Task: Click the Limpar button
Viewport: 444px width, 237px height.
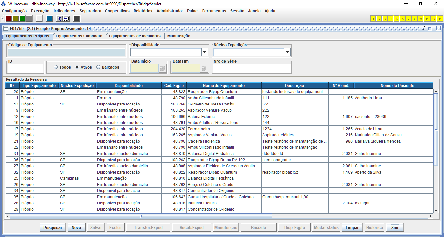Action: (x=352, y=228)
